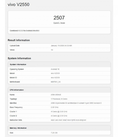Image resolution: width=118 pixels, height=137 pixels.
Task: Click "1 Processor, 8 Cores" value
Action: point(59,99)
